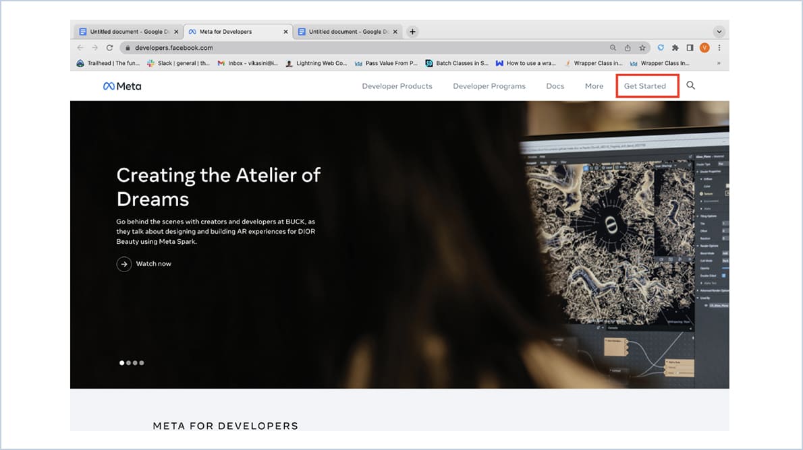The height and width of the screenshot is (450, 803).
Task: Open the More navigation dropdown
Action: (x=594, y=86)
